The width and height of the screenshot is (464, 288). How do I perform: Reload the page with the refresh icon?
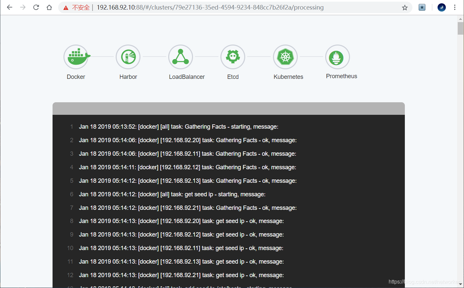[x=36, y=7]
